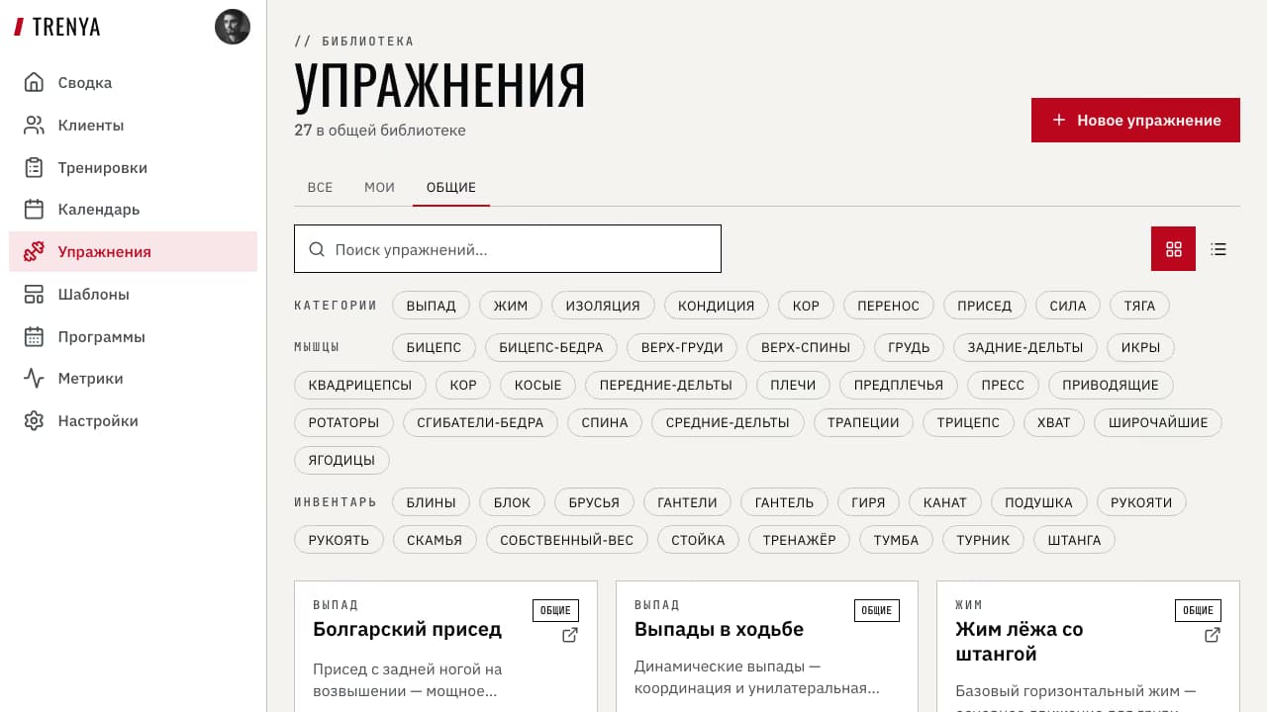This screenshot has width=1267, height=712.
Task: Choose the РОТАТОРЫ muscle chip
Action: pos(343,422)
